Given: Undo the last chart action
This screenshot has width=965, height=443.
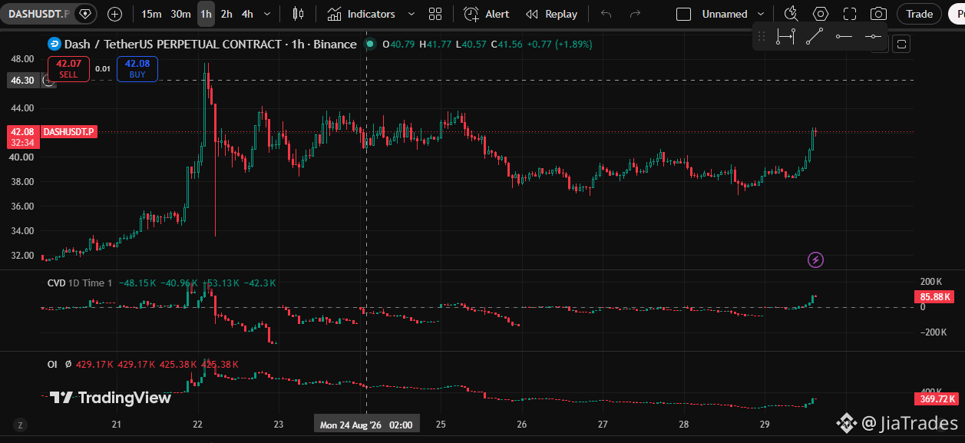Looking at the screenshot, I should pos(606,14).
